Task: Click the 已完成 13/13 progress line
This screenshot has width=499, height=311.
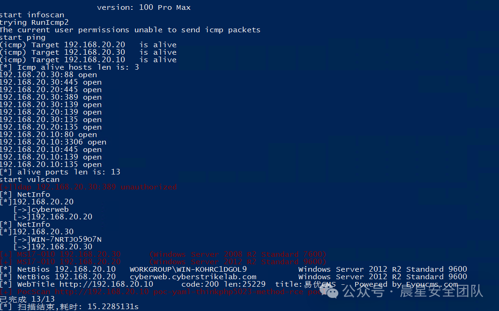Action: point(27,299)
